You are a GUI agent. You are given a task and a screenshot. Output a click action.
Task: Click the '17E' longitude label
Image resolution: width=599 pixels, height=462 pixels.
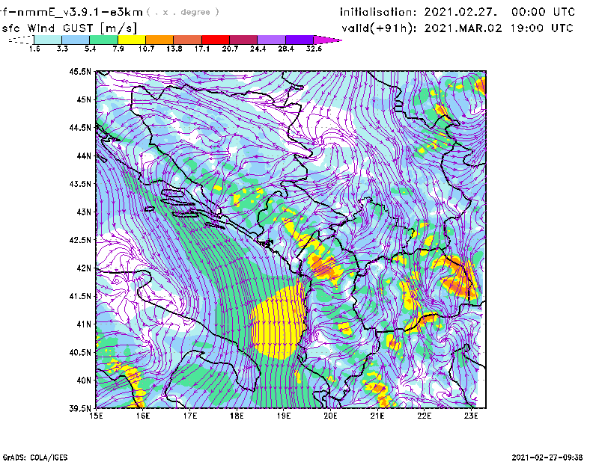pyautogui.click(x=190, y=416)
